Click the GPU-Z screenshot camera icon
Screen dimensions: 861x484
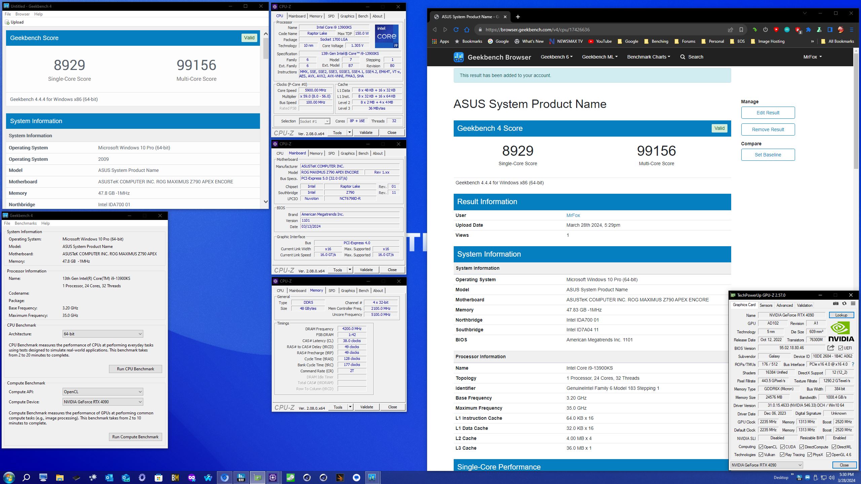coord(836,304)
